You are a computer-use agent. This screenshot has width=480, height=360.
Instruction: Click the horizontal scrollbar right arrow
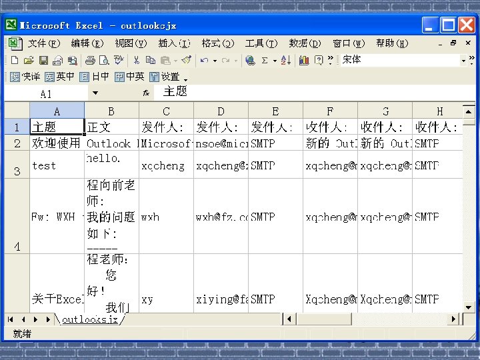[454, 319]
